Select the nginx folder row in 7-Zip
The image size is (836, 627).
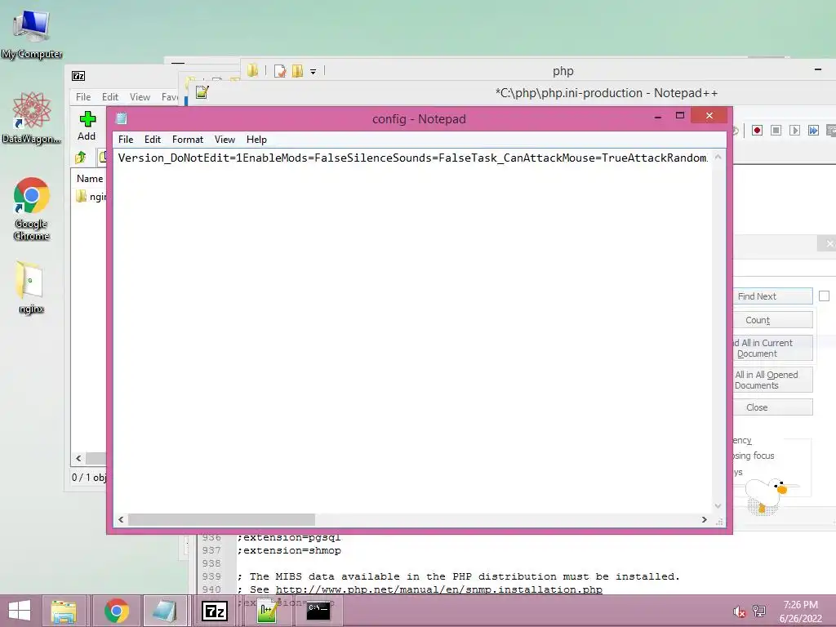[x=91, y=197]
